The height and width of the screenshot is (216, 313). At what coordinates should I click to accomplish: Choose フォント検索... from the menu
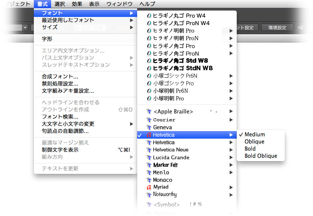click(x=85, y=116)
